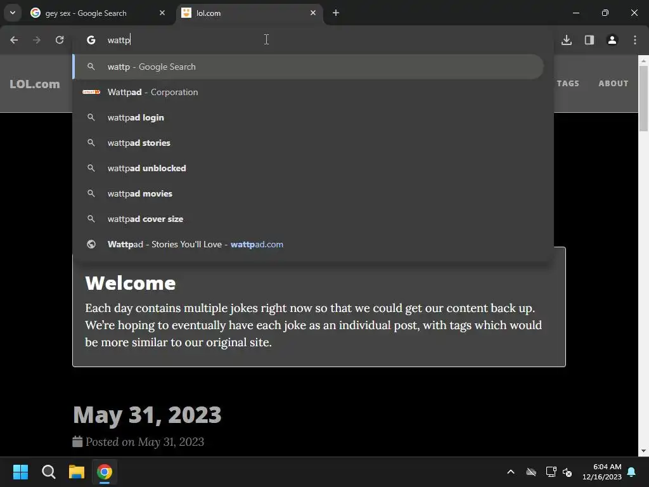Close the gey sex Google Search tab
Image resolution: width=649 pixels, height=487 pixels.
(x=162, y=13)
